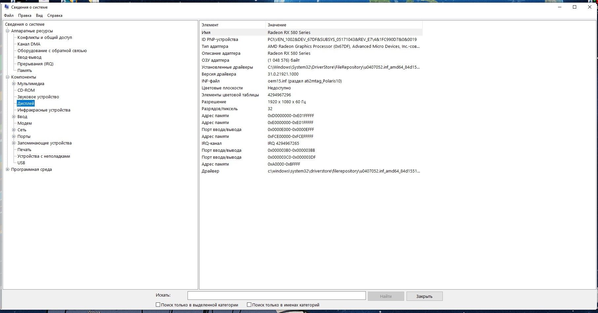
Task: Select Память tree item
Action: point(25,70)
